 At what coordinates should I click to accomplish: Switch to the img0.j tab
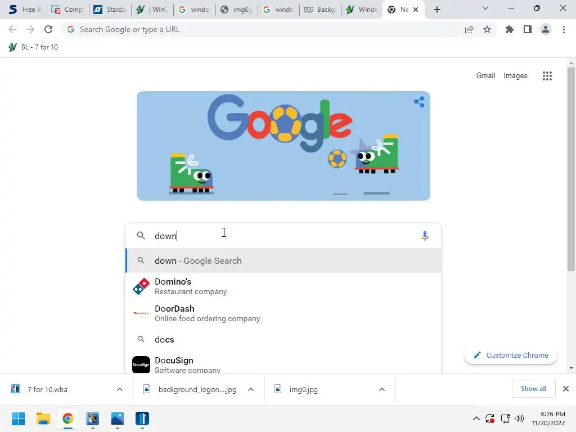coord(237,10)
